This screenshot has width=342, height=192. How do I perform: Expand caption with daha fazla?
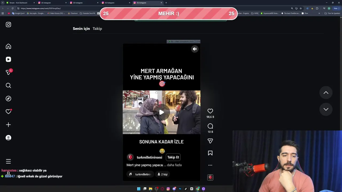pyautogui.click(x=174, y=165)
